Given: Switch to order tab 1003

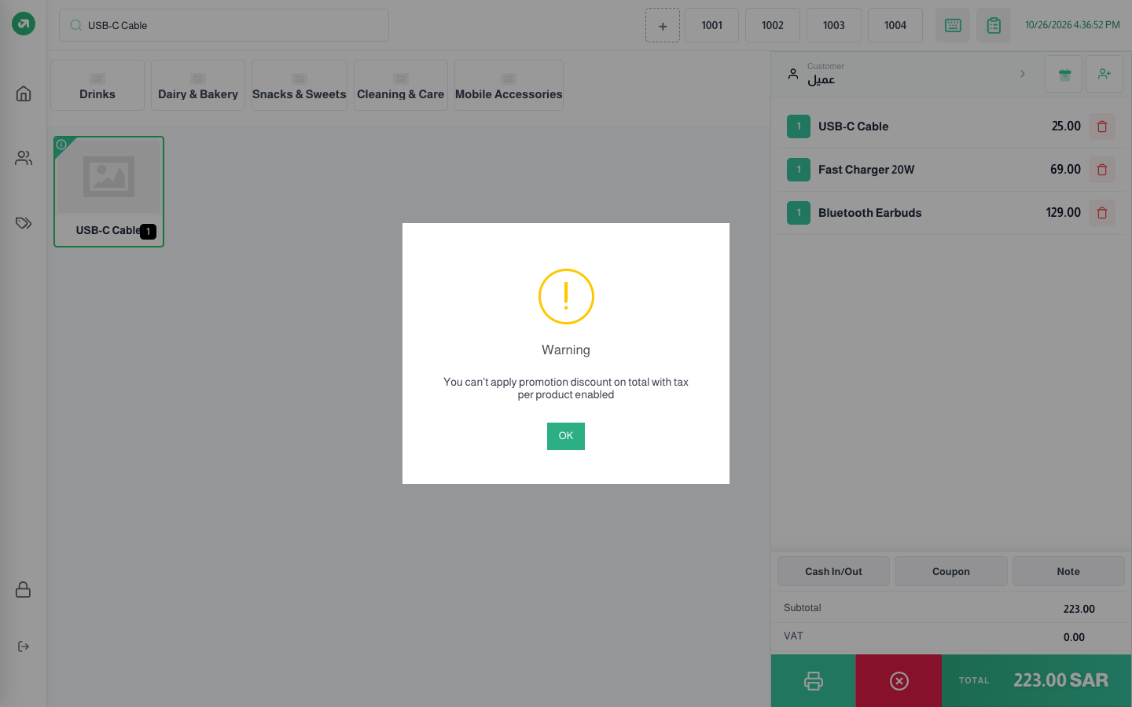Looking at the screenshot, I should [x=834, y=25].
